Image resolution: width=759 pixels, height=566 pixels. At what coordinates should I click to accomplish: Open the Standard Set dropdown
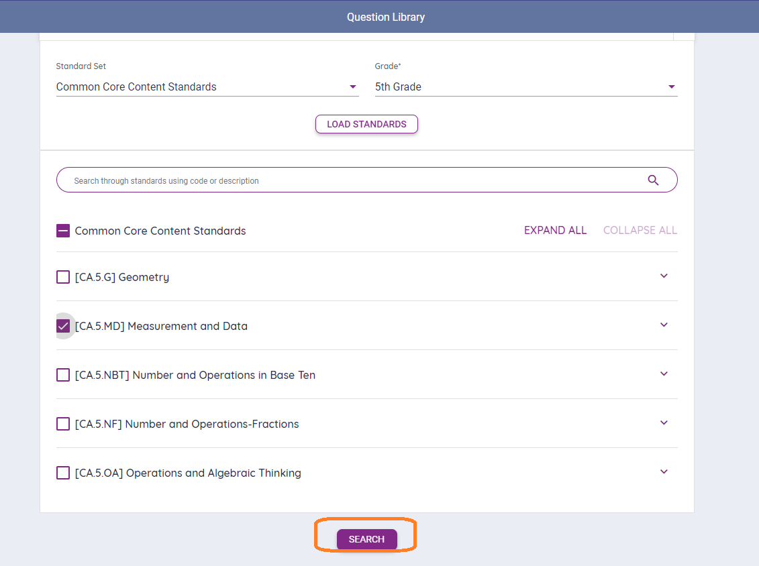207,87
